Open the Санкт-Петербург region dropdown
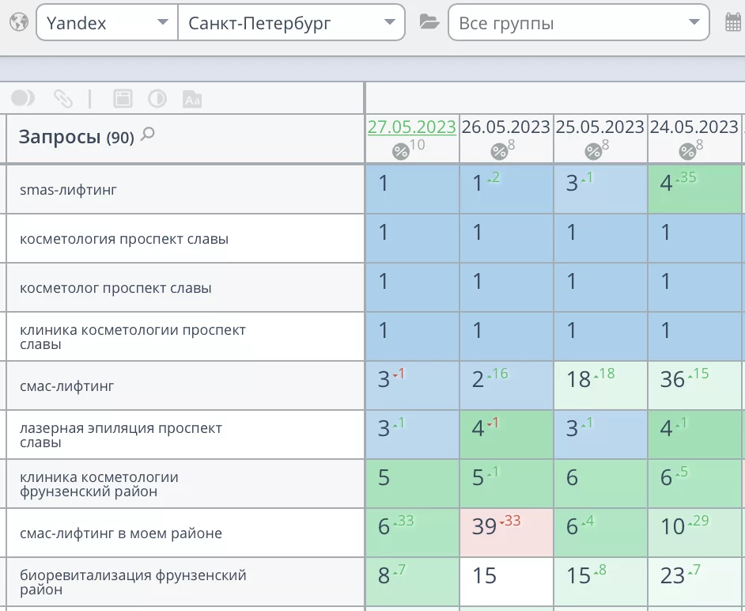 tap(291, 23)
